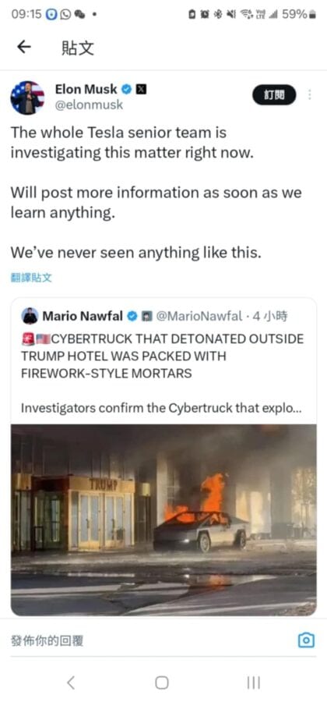Open Elon Musk's profile avatar
327x702 pixels.
[x=28, y=97]
